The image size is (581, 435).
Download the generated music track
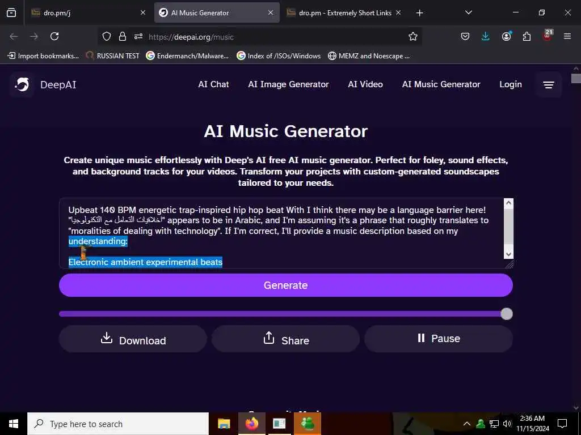(133, 339)
